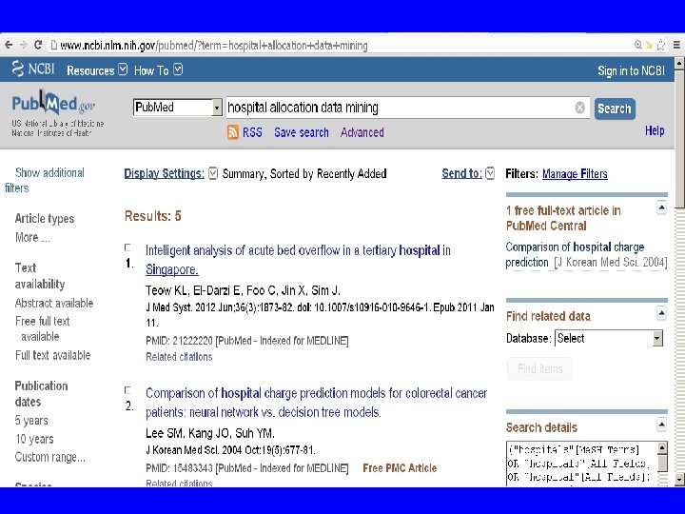The width and height of the screenshot is (685, 514).
Task: Click More under Article types
Action: pos(32,237)
